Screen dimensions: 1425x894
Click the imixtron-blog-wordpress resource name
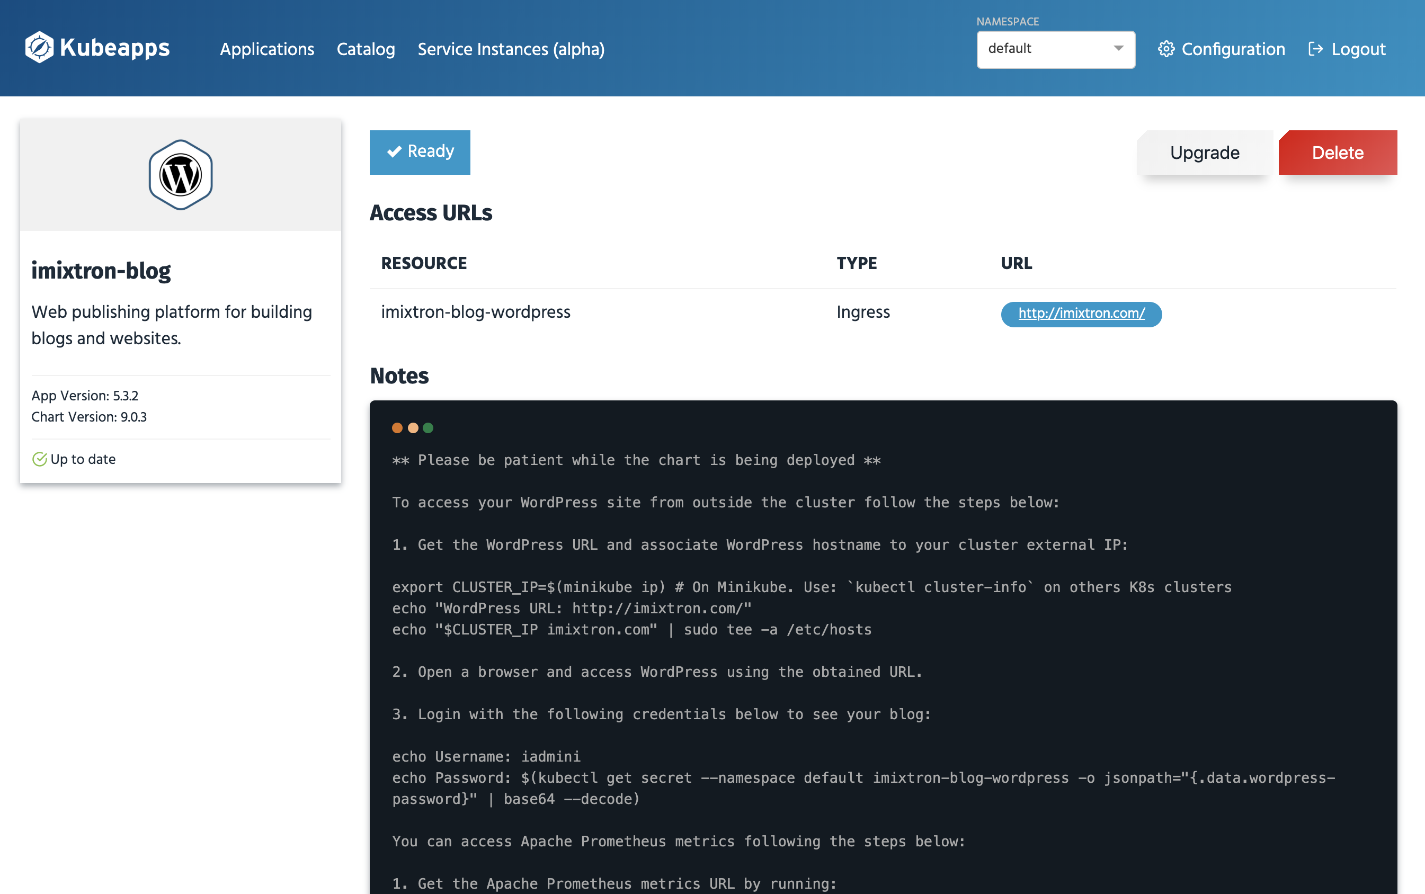point(476,312)
